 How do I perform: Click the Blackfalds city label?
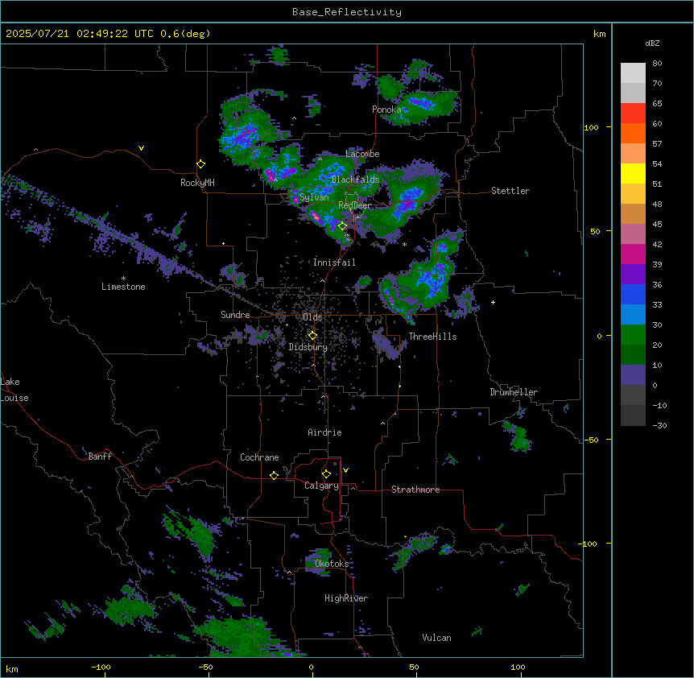click(355, 180)
